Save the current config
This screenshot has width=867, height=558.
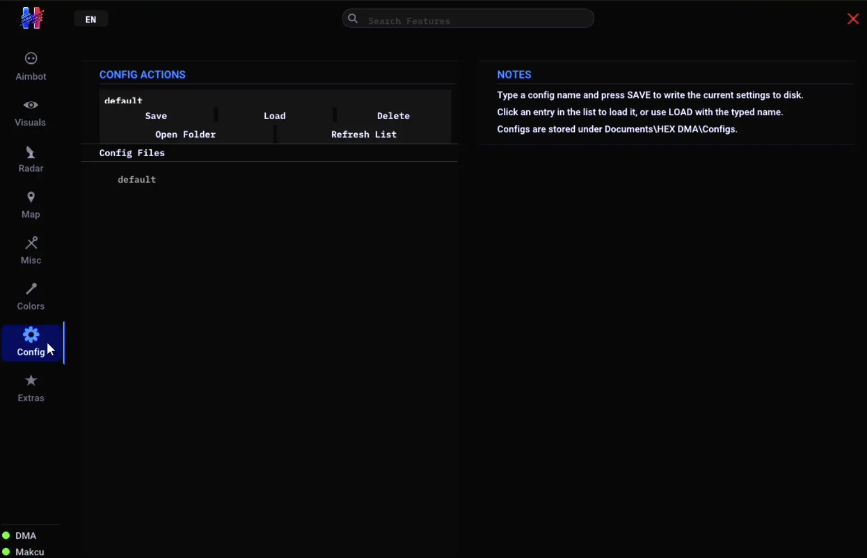tap(156, 116)
